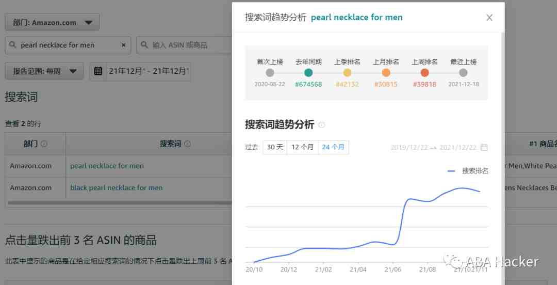Click the 2020-08-22 first listed date
This screenshot has height=285, width=557.
[270, 84]
